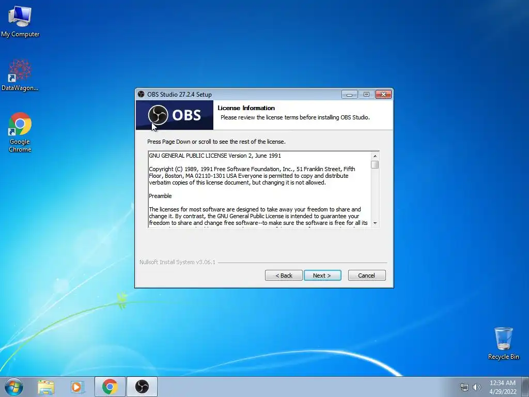Click the license text scrollbar thumb
This screenshot has height=397, width=529.
pyautogui.click(x=375, y=165)
